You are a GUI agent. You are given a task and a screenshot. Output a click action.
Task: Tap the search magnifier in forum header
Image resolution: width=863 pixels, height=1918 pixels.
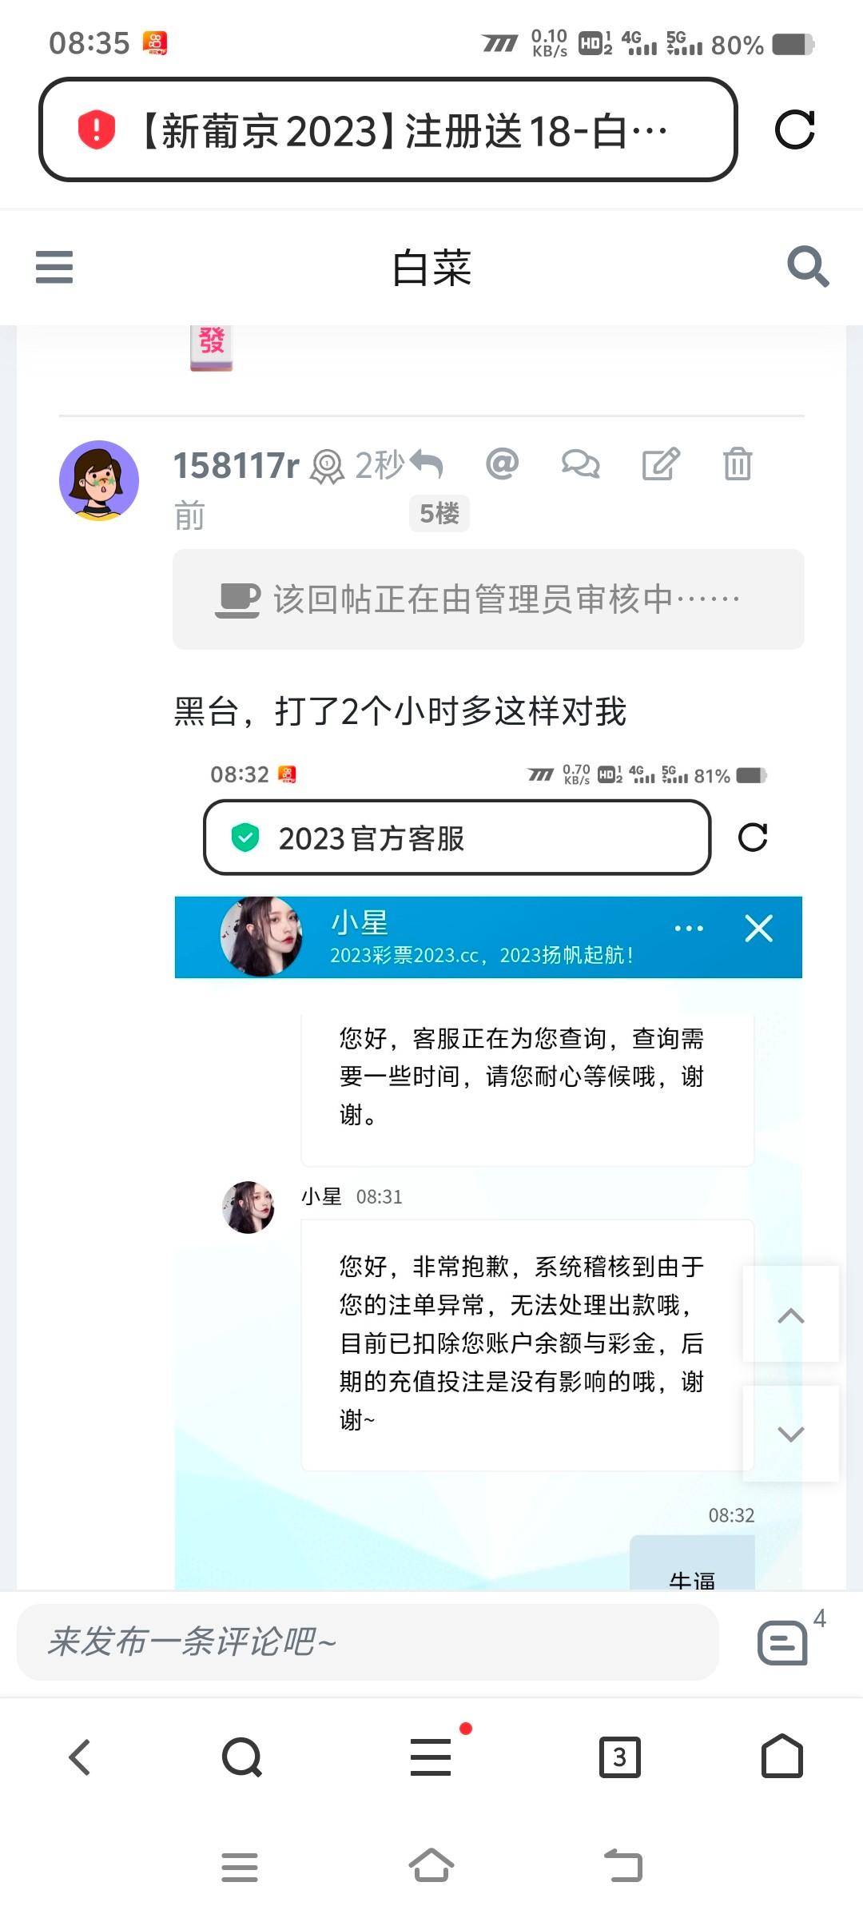[x=808, y=266]
